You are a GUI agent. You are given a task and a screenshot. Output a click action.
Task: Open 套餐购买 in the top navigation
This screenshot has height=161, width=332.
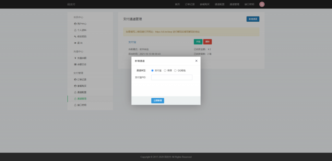205,5
